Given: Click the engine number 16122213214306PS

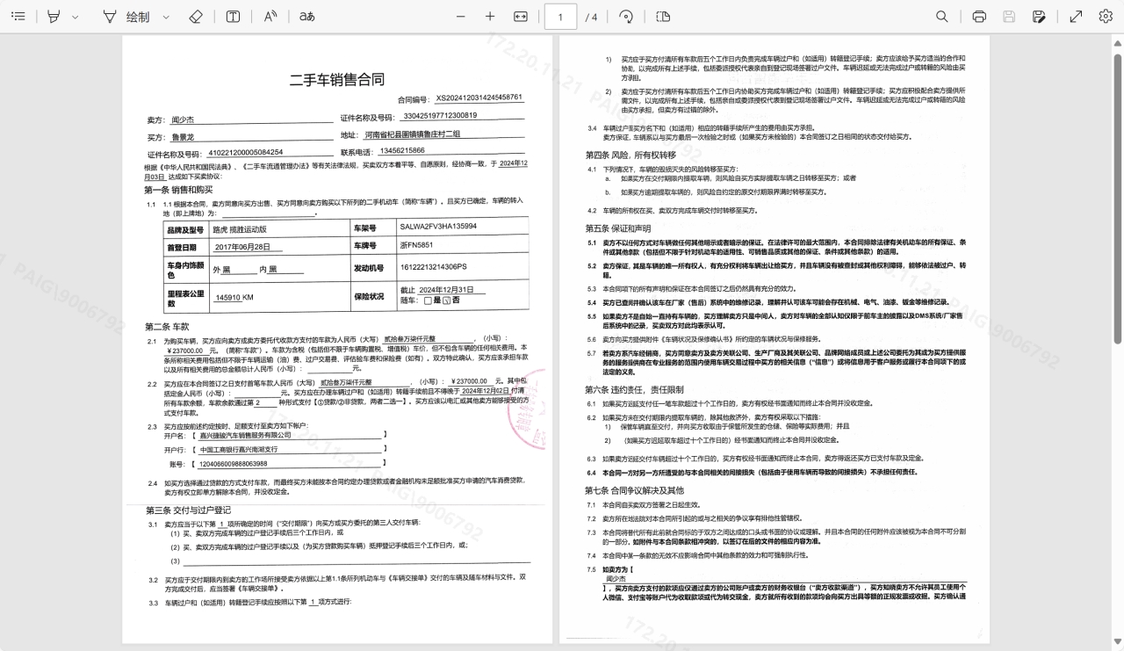Looking at the screenshot, I should click(434, 267).
